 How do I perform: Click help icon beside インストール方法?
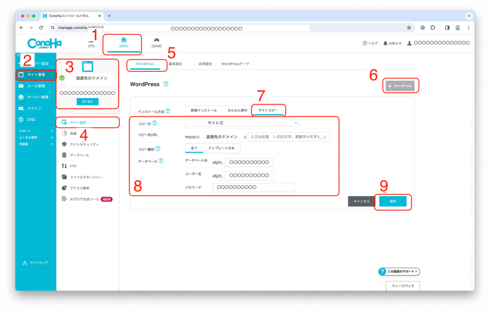pos(168,111)
